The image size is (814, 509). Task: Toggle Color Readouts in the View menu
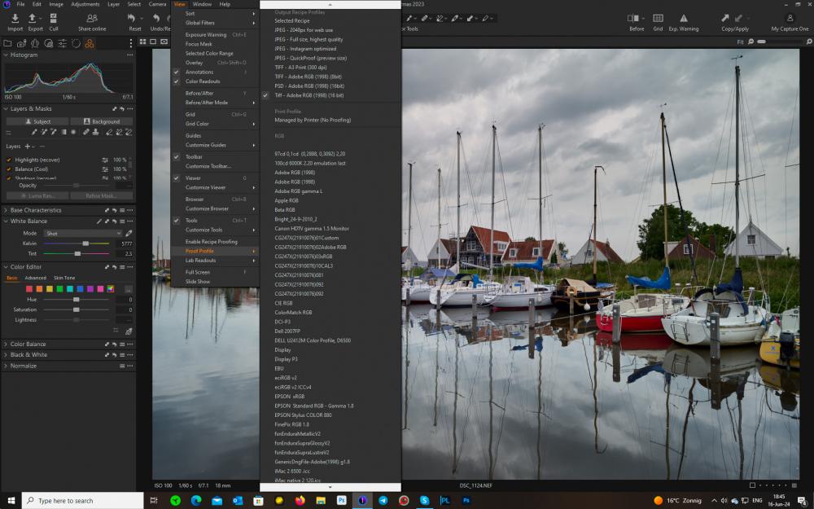215,81
